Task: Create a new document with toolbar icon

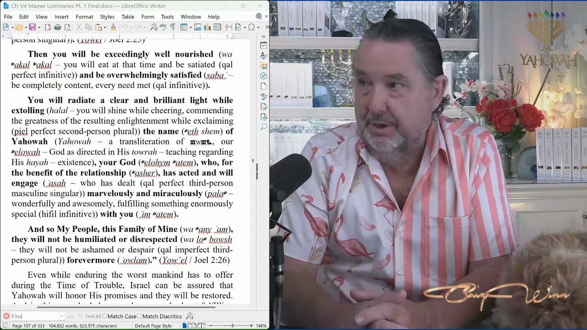Action: [6, 27]
